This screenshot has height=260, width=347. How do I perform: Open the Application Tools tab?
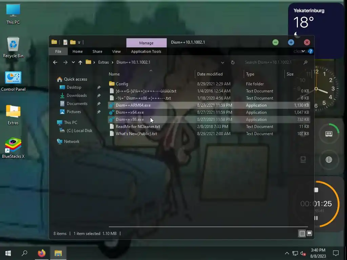point(146,51)
